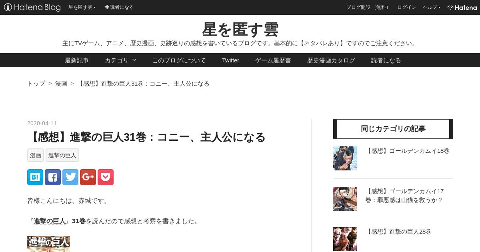Open ゲーム履歴書 in navigation

(x=273, y=60)
